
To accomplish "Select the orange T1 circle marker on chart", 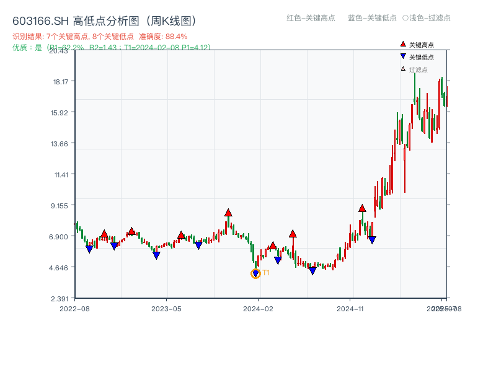I will click(256, 273).
